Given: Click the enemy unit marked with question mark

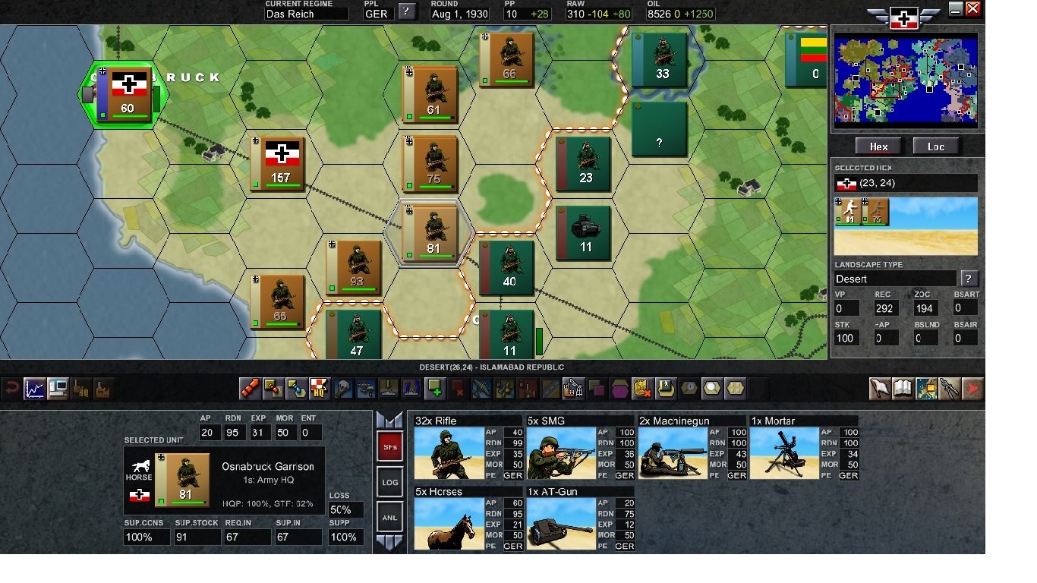Looking at the screenshot, I should pos(659,129).
